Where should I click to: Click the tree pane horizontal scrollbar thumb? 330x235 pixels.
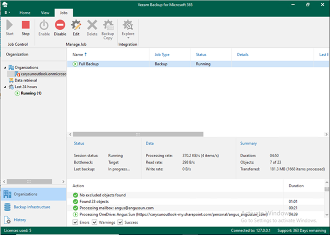[x=29, y=182]
